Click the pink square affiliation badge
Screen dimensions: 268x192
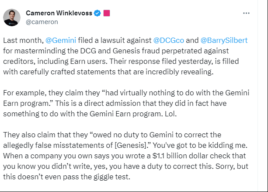(x=107, y=13)
